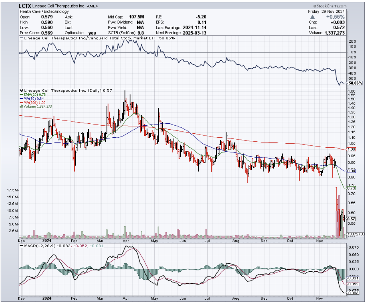The height and width of the screenshot is (304, 366).
Task: Click the relative strength line legend marker
Action: pyautogui.click(x=21, y=38)
